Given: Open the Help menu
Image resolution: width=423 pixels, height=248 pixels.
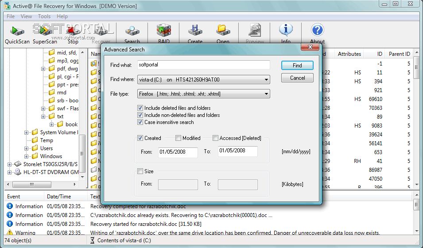Looking at the screenshot, I should point(62,16).
